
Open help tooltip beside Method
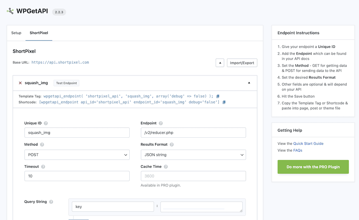coord(42,145)
